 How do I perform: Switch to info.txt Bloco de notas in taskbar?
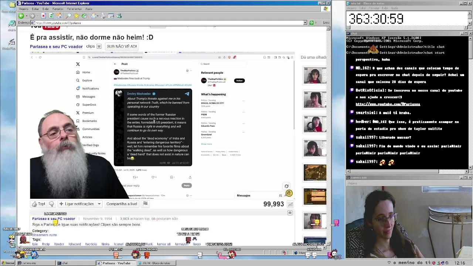pos(157,263)
